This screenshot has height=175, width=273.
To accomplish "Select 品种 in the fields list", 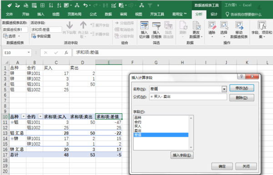I will [x=161, y=118].
